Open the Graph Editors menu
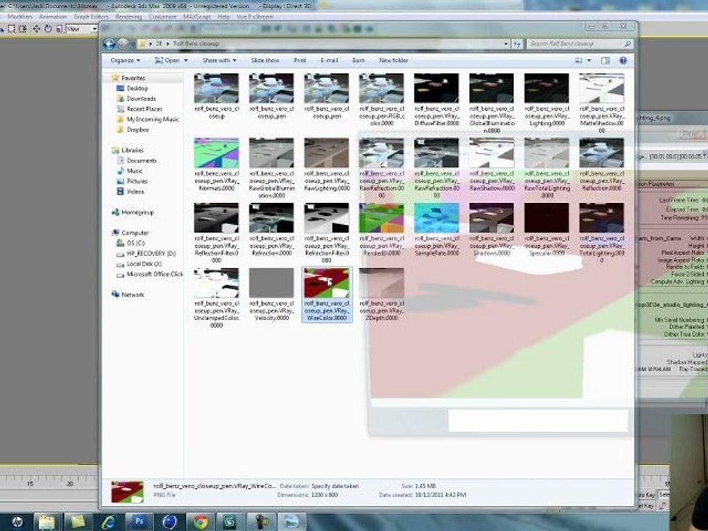Viewport: 708px width, 531px height. pos(91,17)
